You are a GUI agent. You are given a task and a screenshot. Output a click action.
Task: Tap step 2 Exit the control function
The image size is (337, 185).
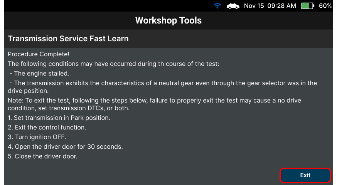47,128
